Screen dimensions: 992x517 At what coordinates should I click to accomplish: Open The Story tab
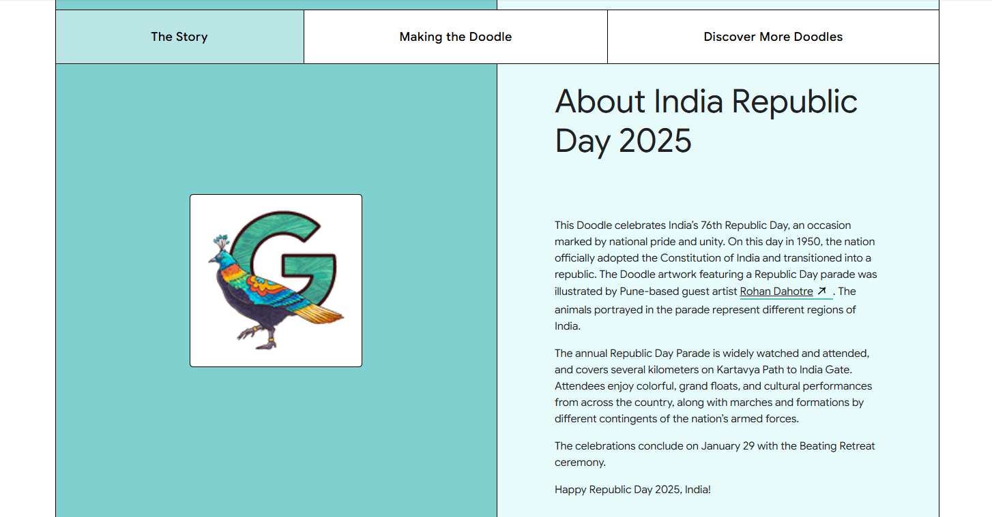point(179,37)
